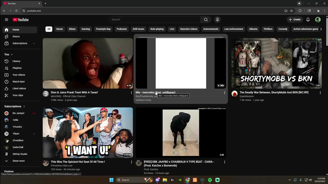328x184 pixels.
Task: Open Discord from the taskbar
Action: 157,180
